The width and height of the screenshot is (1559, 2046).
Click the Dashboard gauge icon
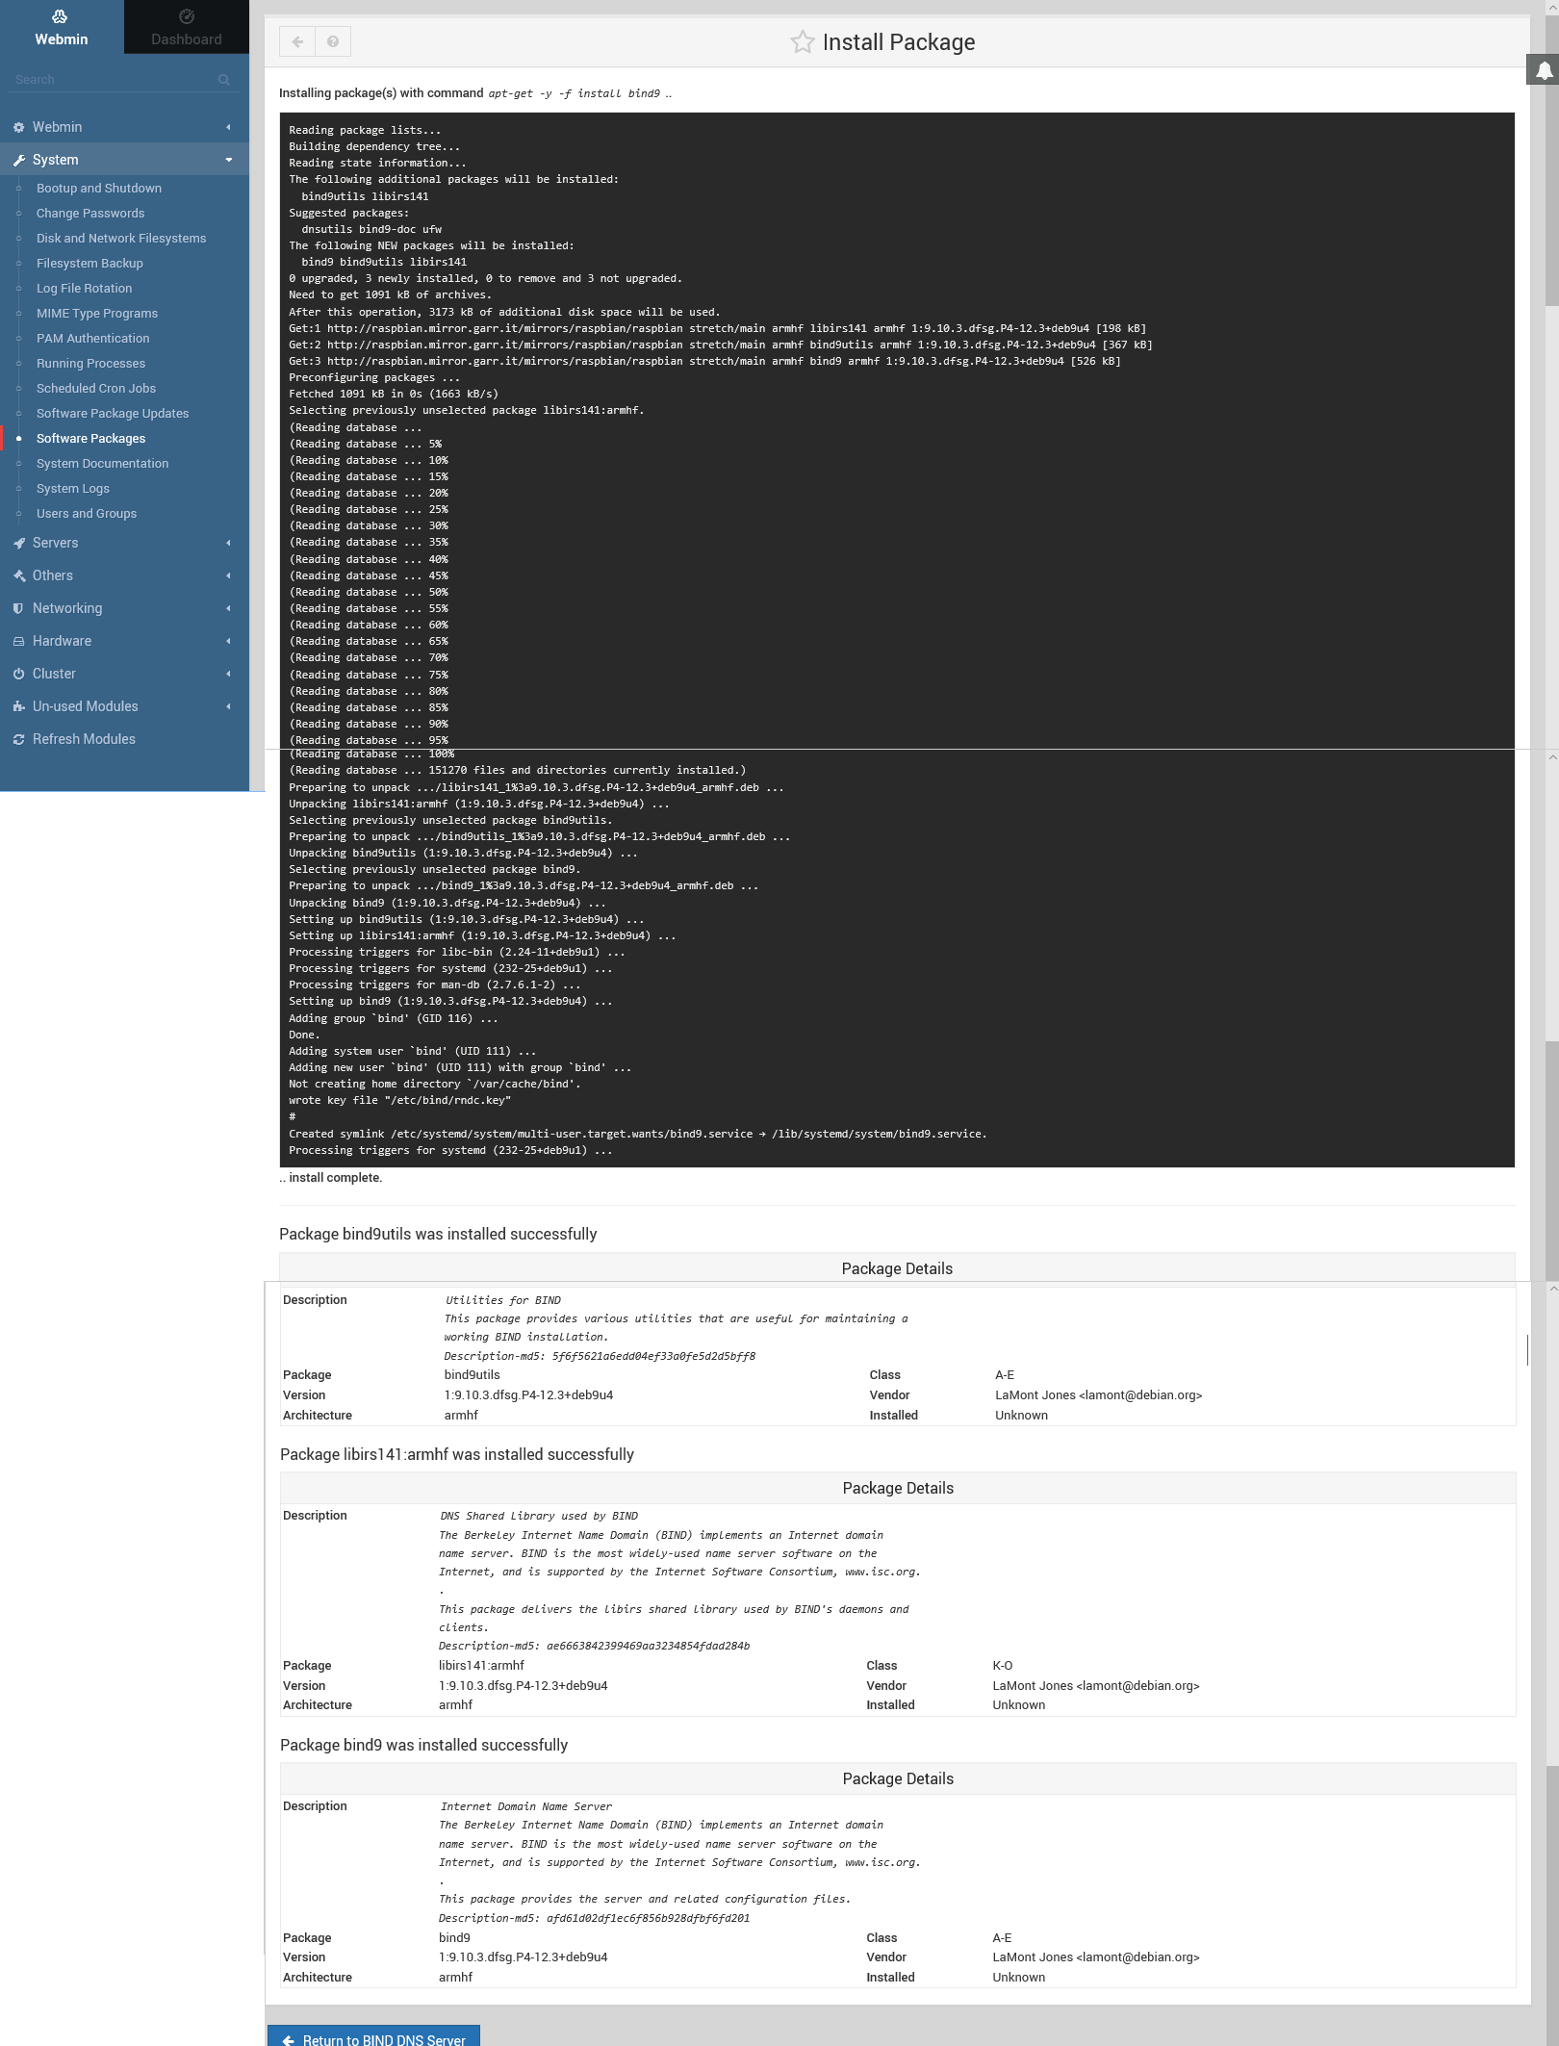(187, 16)
